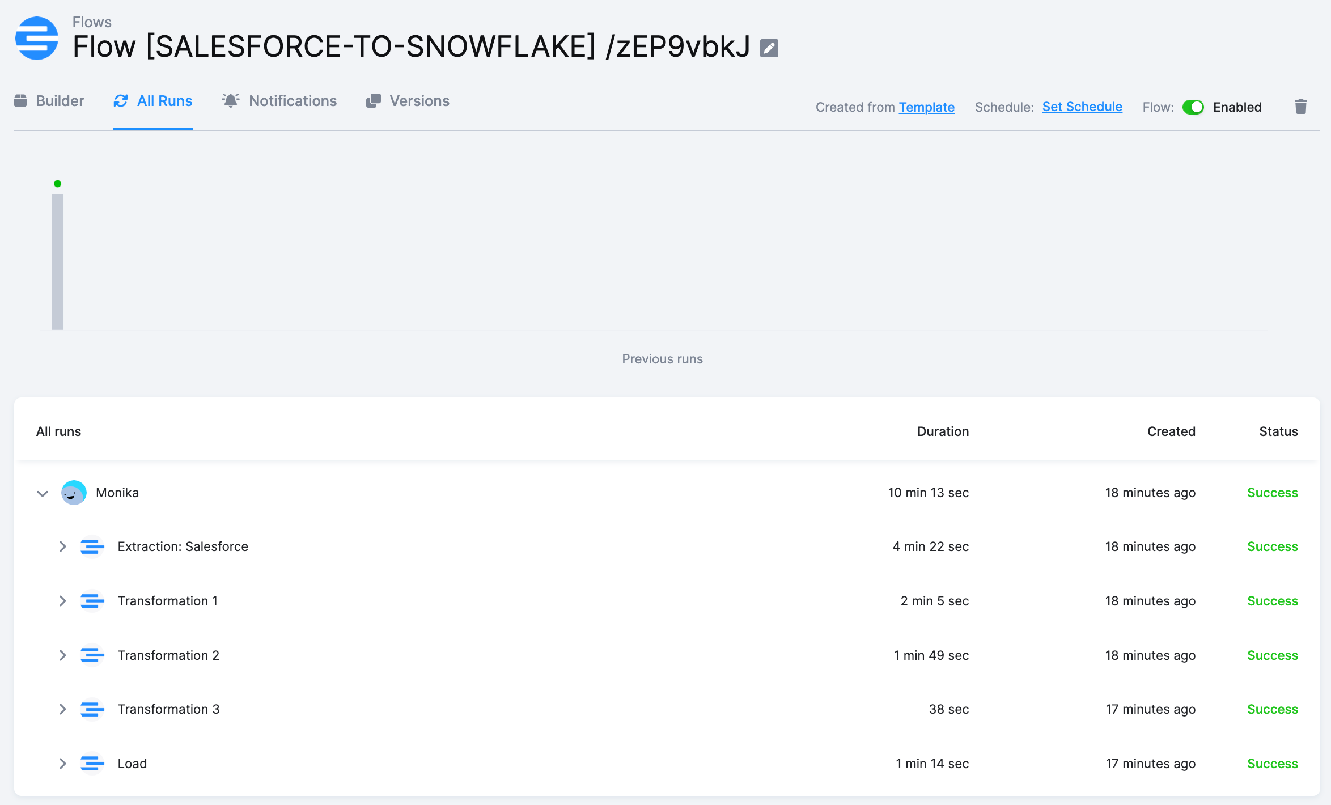The width and height of the screenshot is (1331, 805).
Task: Click the stacked copies icon beside Versions
Action: coord(374,100)
